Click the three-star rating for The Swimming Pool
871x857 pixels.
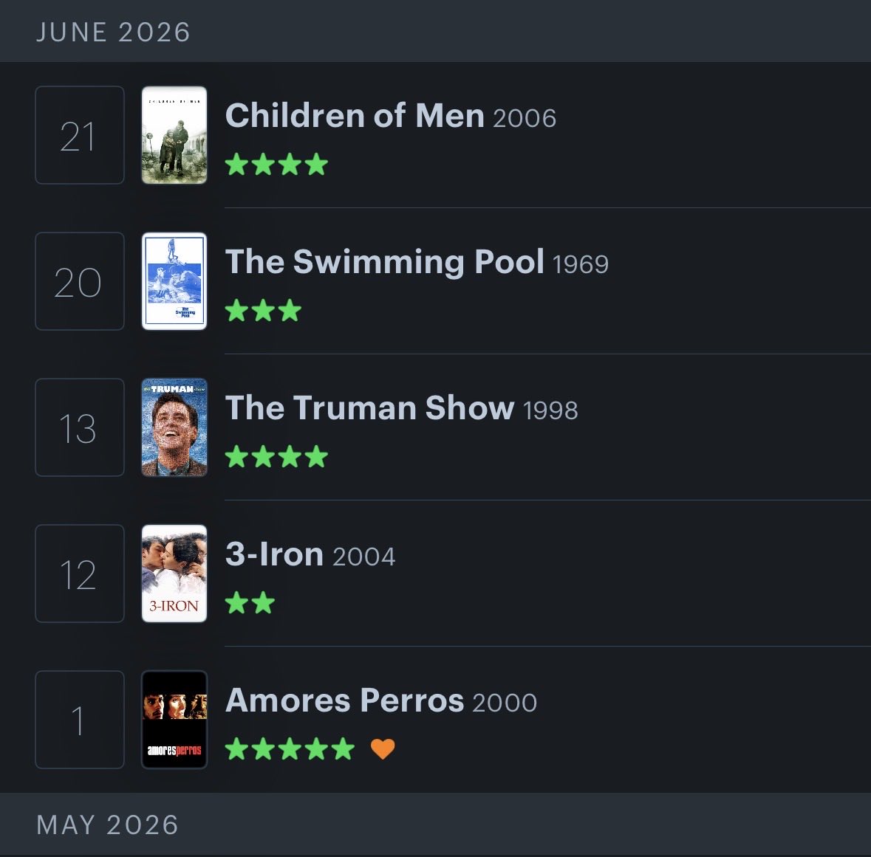(x=263, y=310)
